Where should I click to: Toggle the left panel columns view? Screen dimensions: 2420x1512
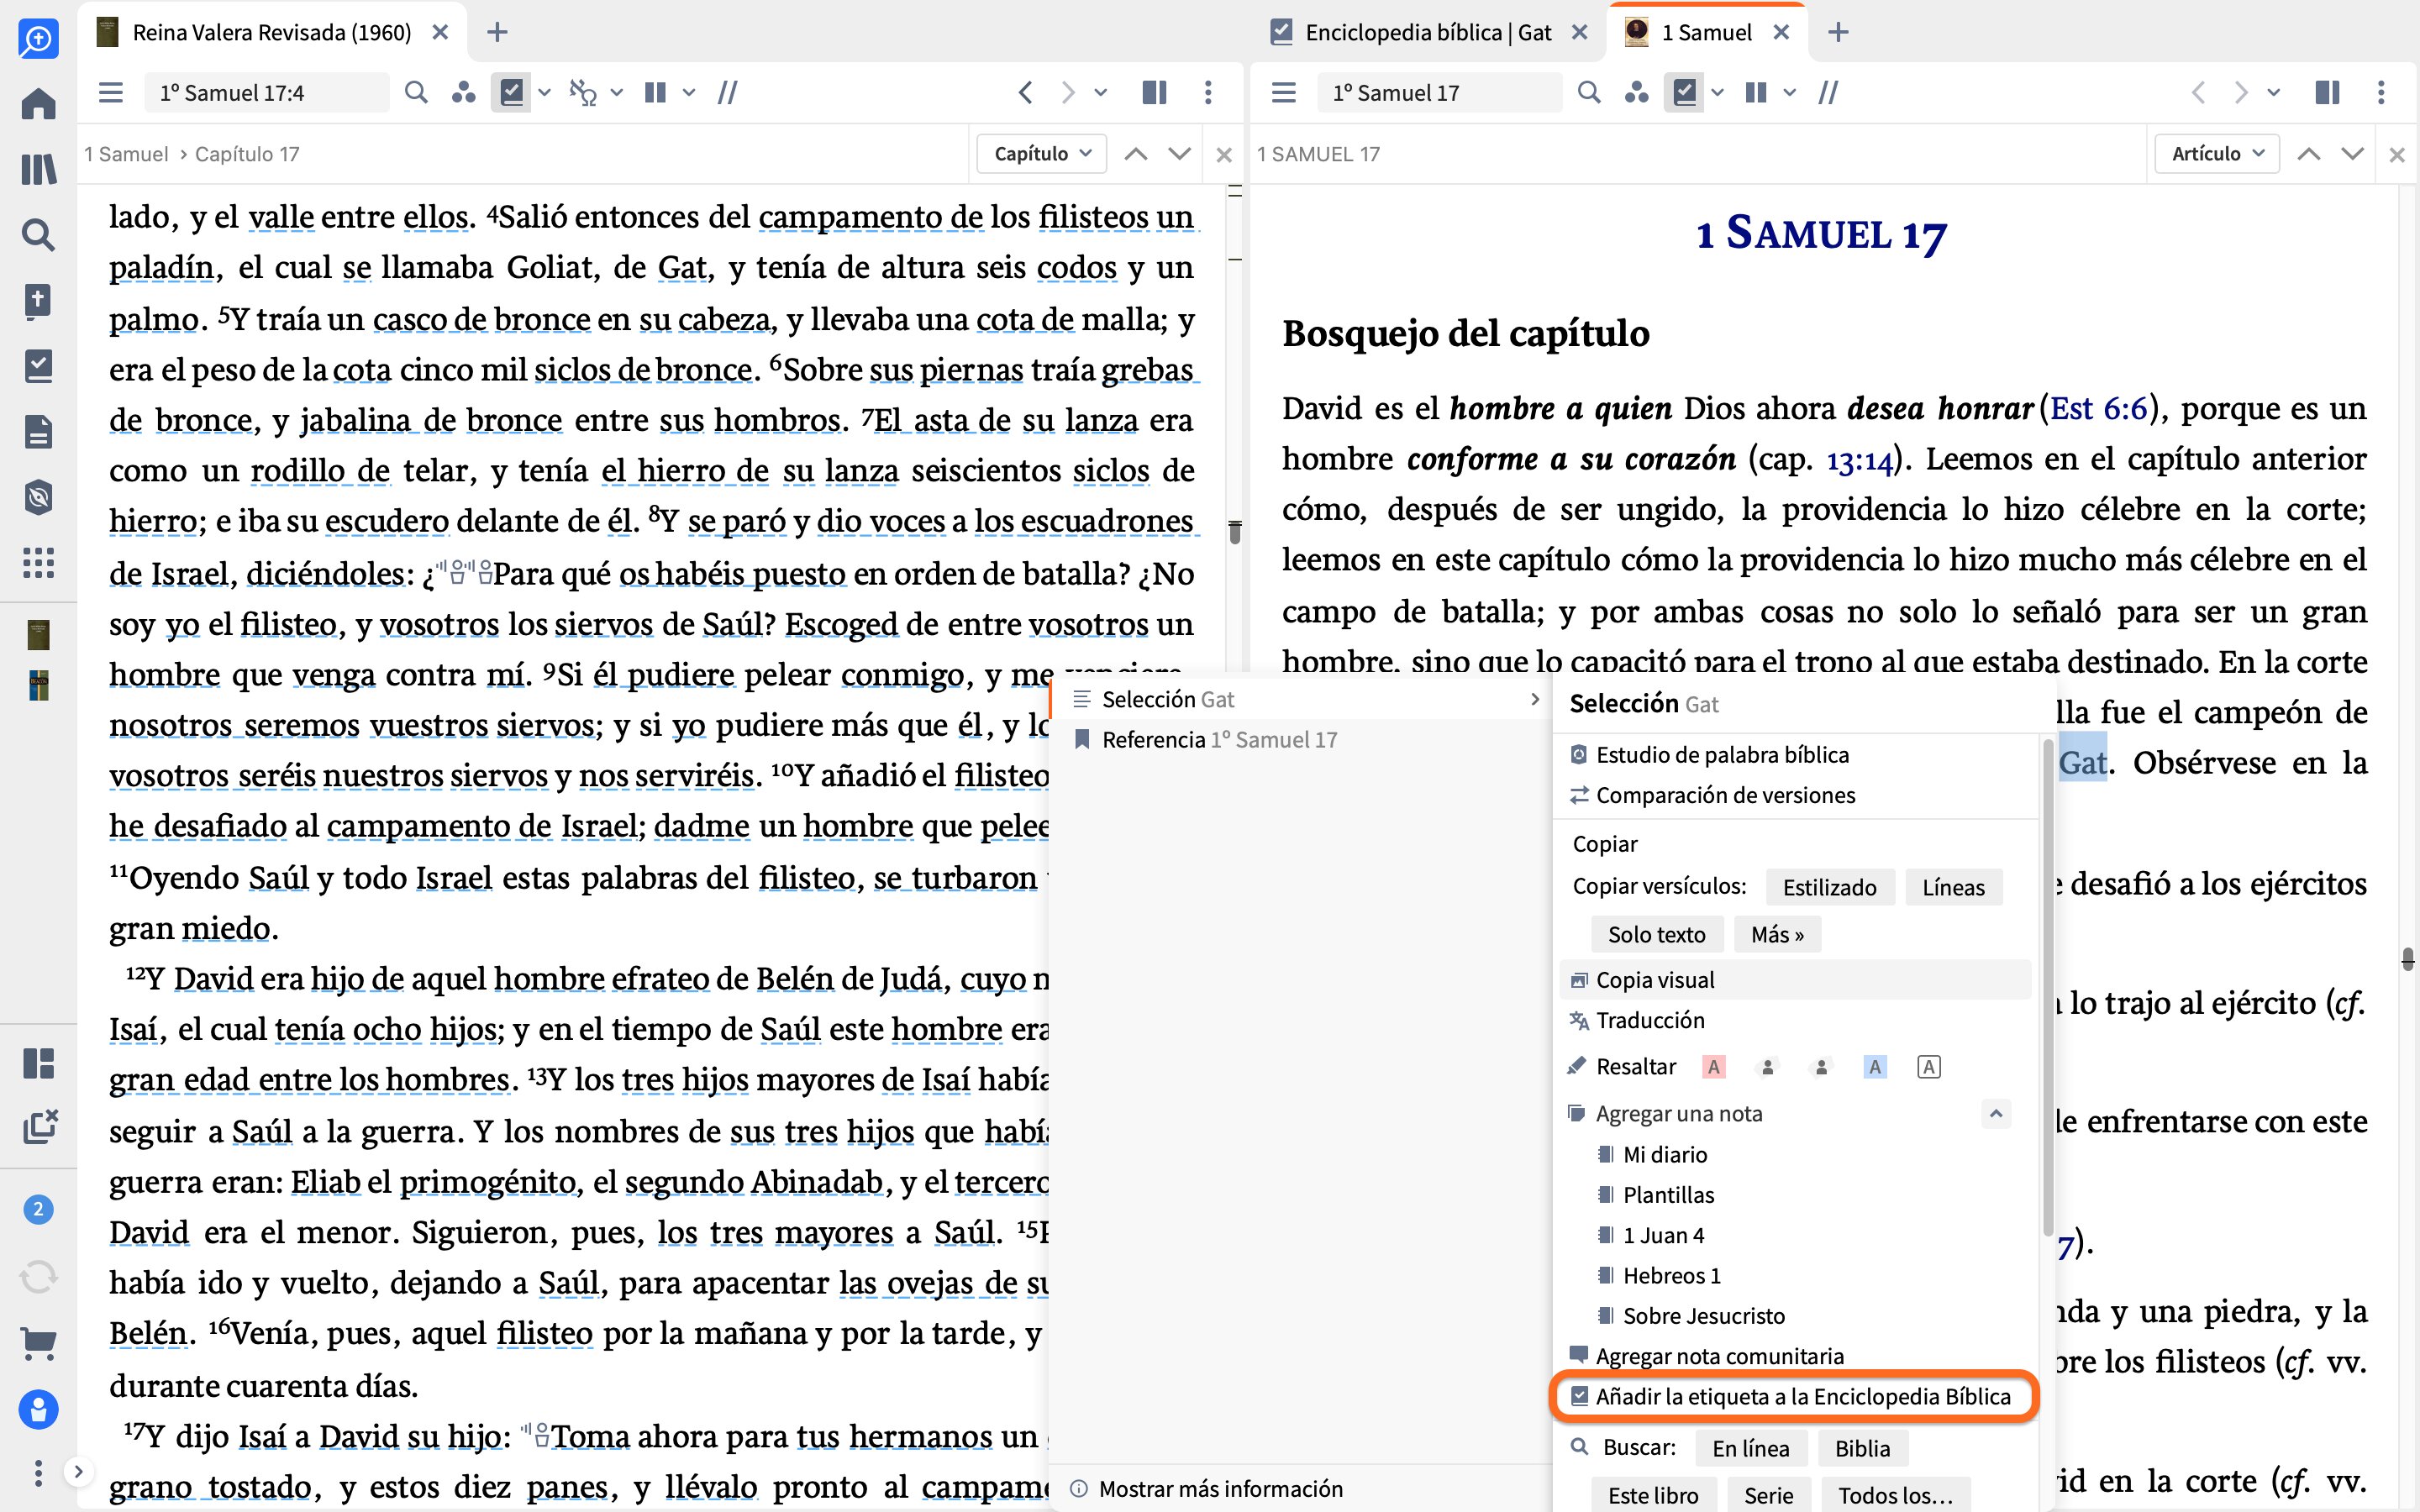655,93
